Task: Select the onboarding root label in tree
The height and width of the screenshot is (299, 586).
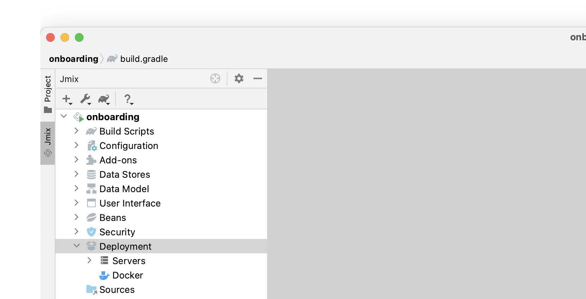Action: point(113,117)
